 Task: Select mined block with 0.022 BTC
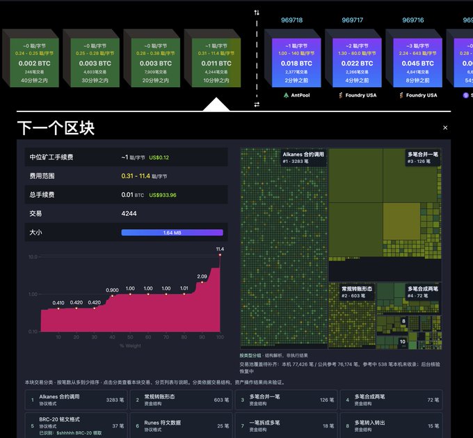[x=357, y=63]
